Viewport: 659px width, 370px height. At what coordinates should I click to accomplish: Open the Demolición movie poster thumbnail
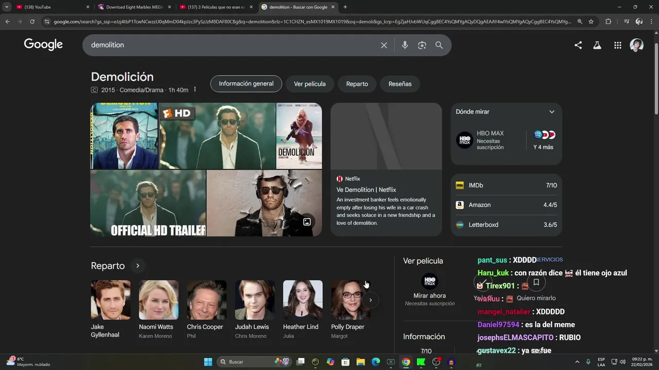coord(299,136)
